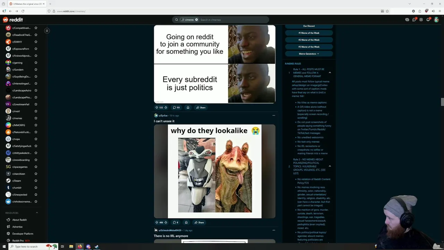Open comments on post with 151 comments
This screenshot has width=444, height=250.
(x=176, y=108)
